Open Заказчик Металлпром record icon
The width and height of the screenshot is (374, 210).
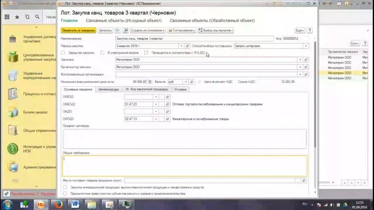(306, 60)
